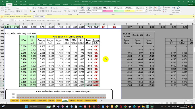The height and width of the screenshot is (109, 195).
Task: Open the Orientation text-angle tool
Action: (46, 8)
